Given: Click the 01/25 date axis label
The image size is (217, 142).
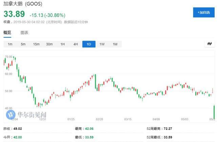Looking at the screenshot, I should [x=71, y=119].
